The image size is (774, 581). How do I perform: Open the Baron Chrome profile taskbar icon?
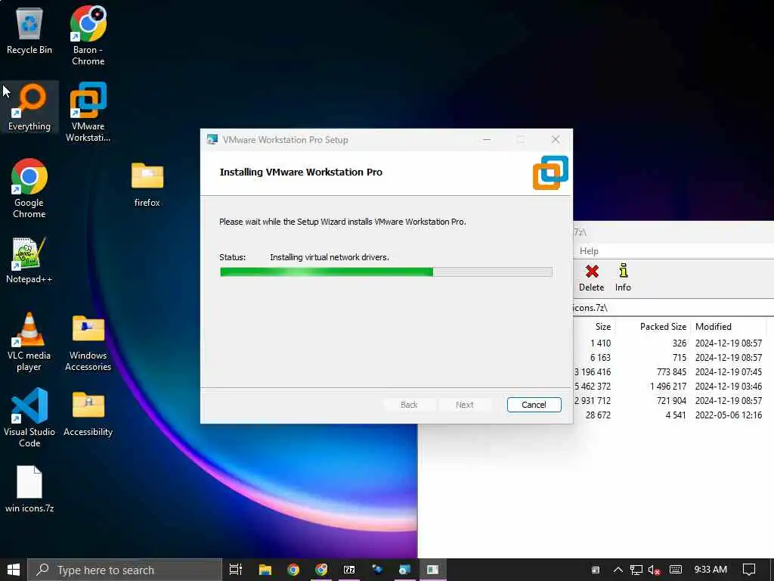pyautogui.click(x=321, y=570)
